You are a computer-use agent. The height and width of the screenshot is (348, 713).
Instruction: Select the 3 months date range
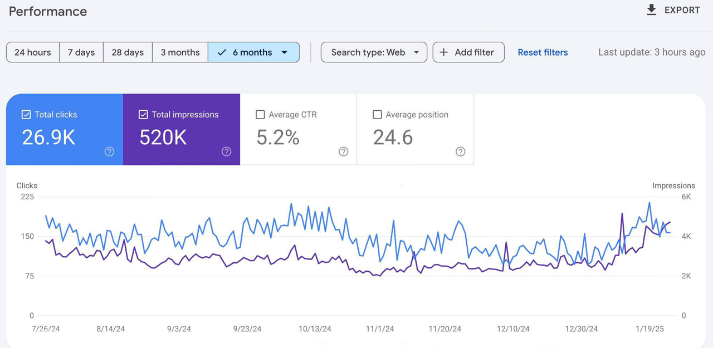pos(180,52)
